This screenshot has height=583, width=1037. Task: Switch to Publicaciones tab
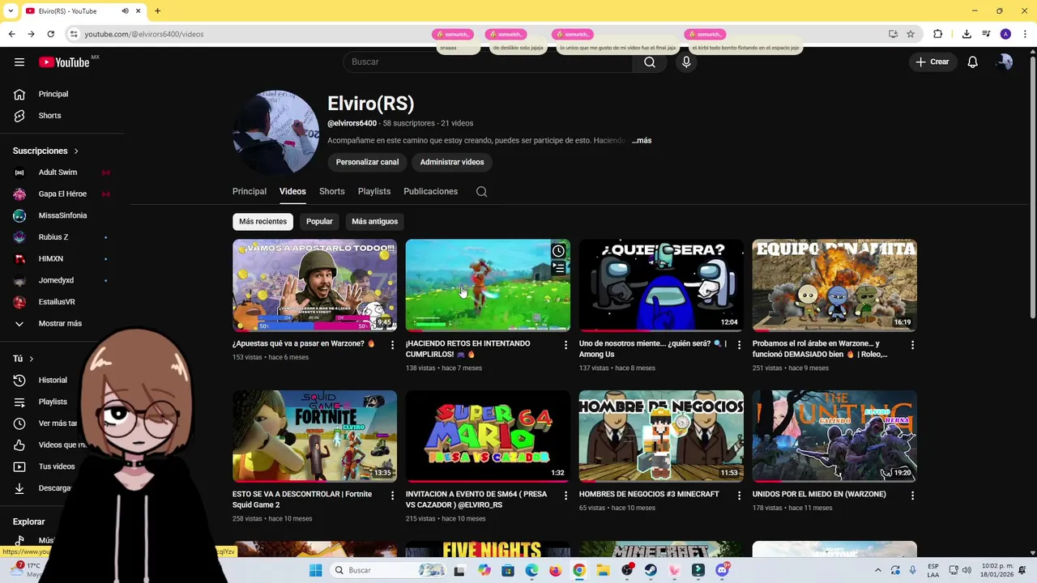[x=431, y=192]
